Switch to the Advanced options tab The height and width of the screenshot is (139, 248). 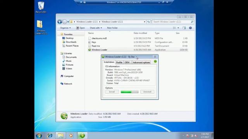(141, 63)
